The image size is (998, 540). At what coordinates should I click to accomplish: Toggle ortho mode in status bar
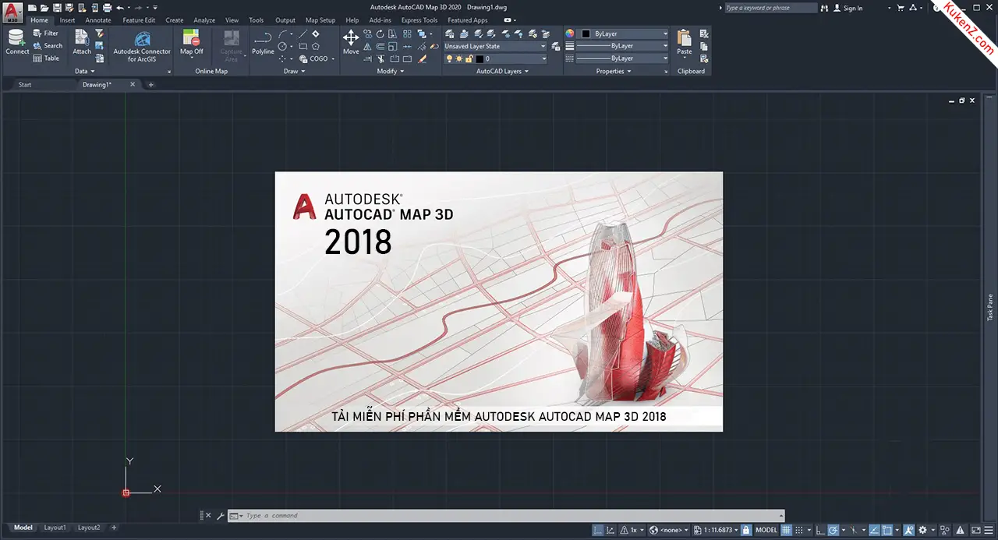coord(820,530)
